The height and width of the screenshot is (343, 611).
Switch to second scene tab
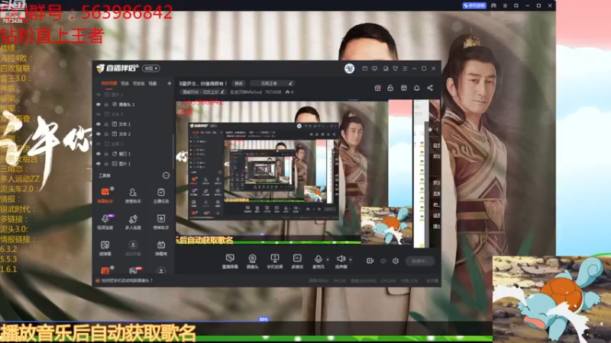coord(124,83)
